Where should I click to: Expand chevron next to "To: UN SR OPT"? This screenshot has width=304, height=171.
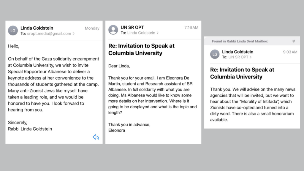(x=251, y=57)
